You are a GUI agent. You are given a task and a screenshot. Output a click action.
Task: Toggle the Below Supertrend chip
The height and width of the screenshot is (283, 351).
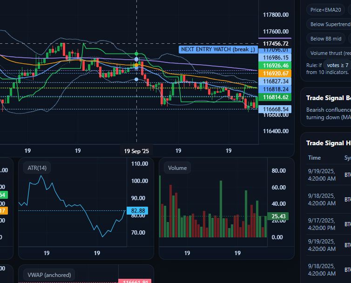(x=330, y=24)
